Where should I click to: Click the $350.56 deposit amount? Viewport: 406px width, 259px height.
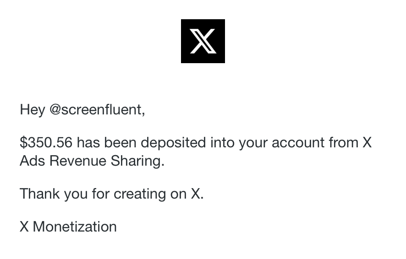[46, 142]
